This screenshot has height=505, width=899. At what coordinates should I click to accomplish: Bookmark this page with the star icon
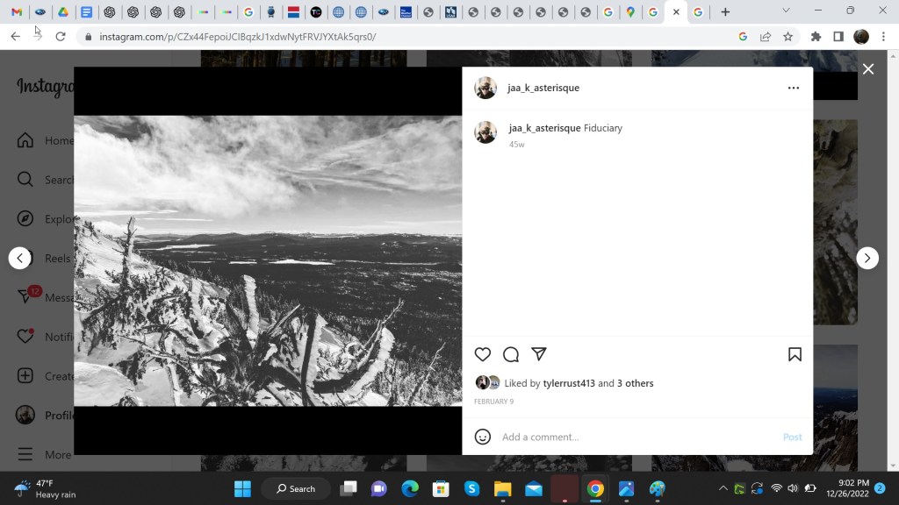tap(788, 37)
